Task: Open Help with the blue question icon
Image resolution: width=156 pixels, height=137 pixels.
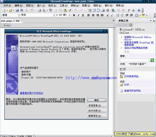Action: (139, 10)
